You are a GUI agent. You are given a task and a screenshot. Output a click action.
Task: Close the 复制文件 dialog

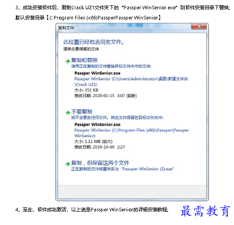pyautogui.click(x=199, y=26)
